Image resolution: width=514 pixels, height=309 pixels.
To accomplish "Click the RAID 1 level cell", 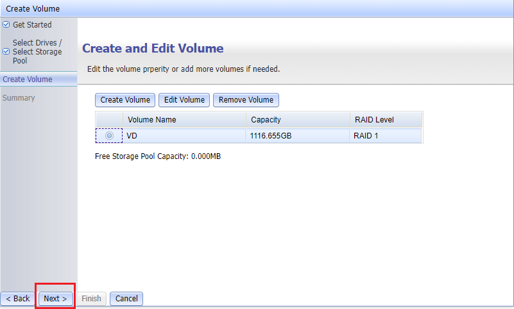I will (x=386, y=135).
